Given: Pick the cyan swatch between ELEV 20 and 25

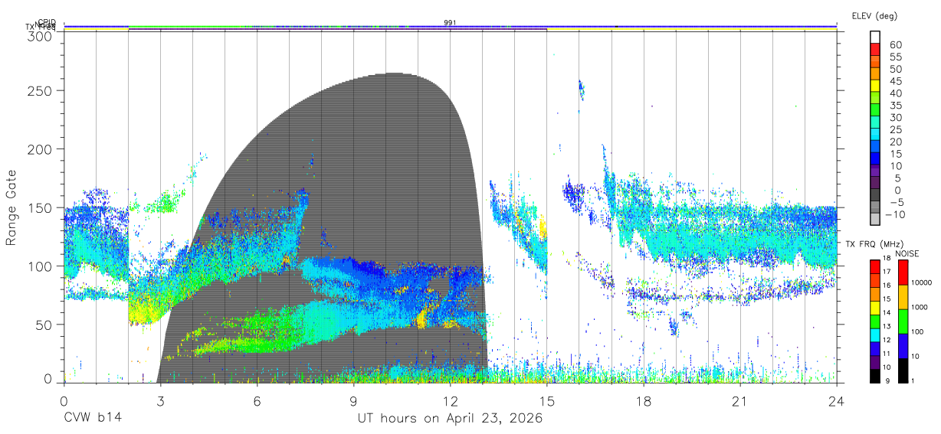Looking at the screenshot, I should point(876,135).
